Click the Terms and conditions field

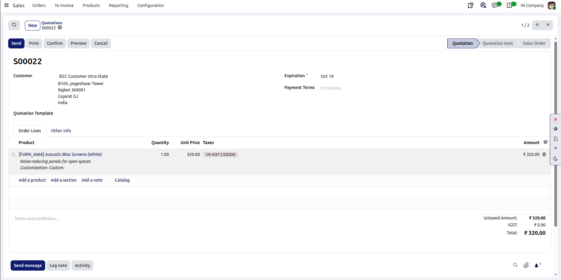pyautogui.click(x=36, y=219)
